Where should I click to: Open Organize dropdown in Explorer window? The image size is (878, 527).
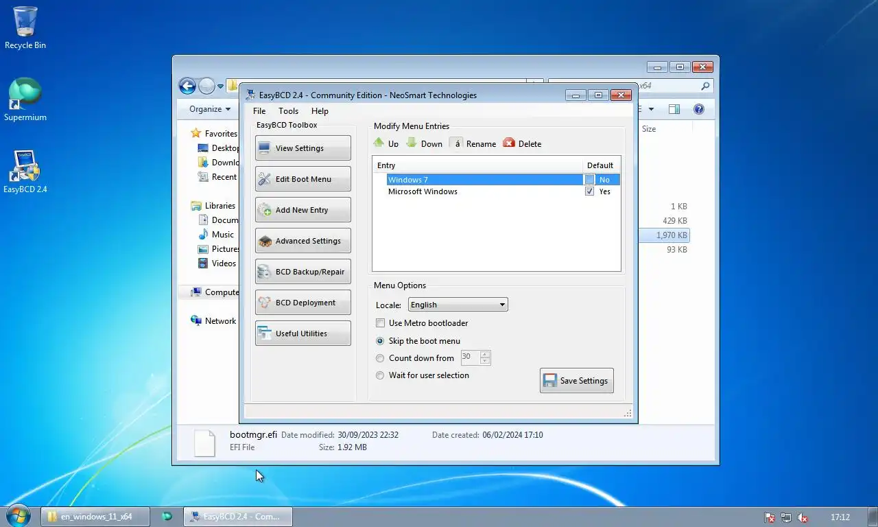point(210,109)
